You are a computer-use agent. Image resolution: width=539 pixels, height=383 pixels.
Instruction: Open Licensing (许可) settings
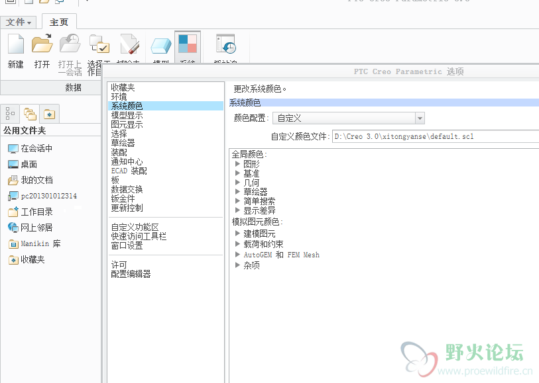(119, 265)
